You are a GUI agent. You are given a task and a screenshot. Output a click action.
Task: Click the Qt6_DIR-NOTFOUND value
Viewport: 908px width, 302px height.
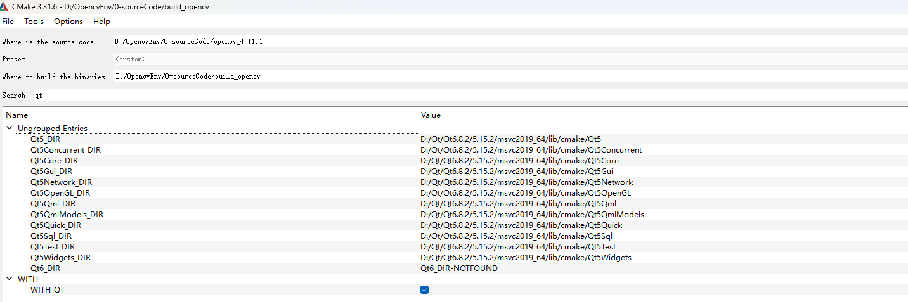click(x=459, y=268)
